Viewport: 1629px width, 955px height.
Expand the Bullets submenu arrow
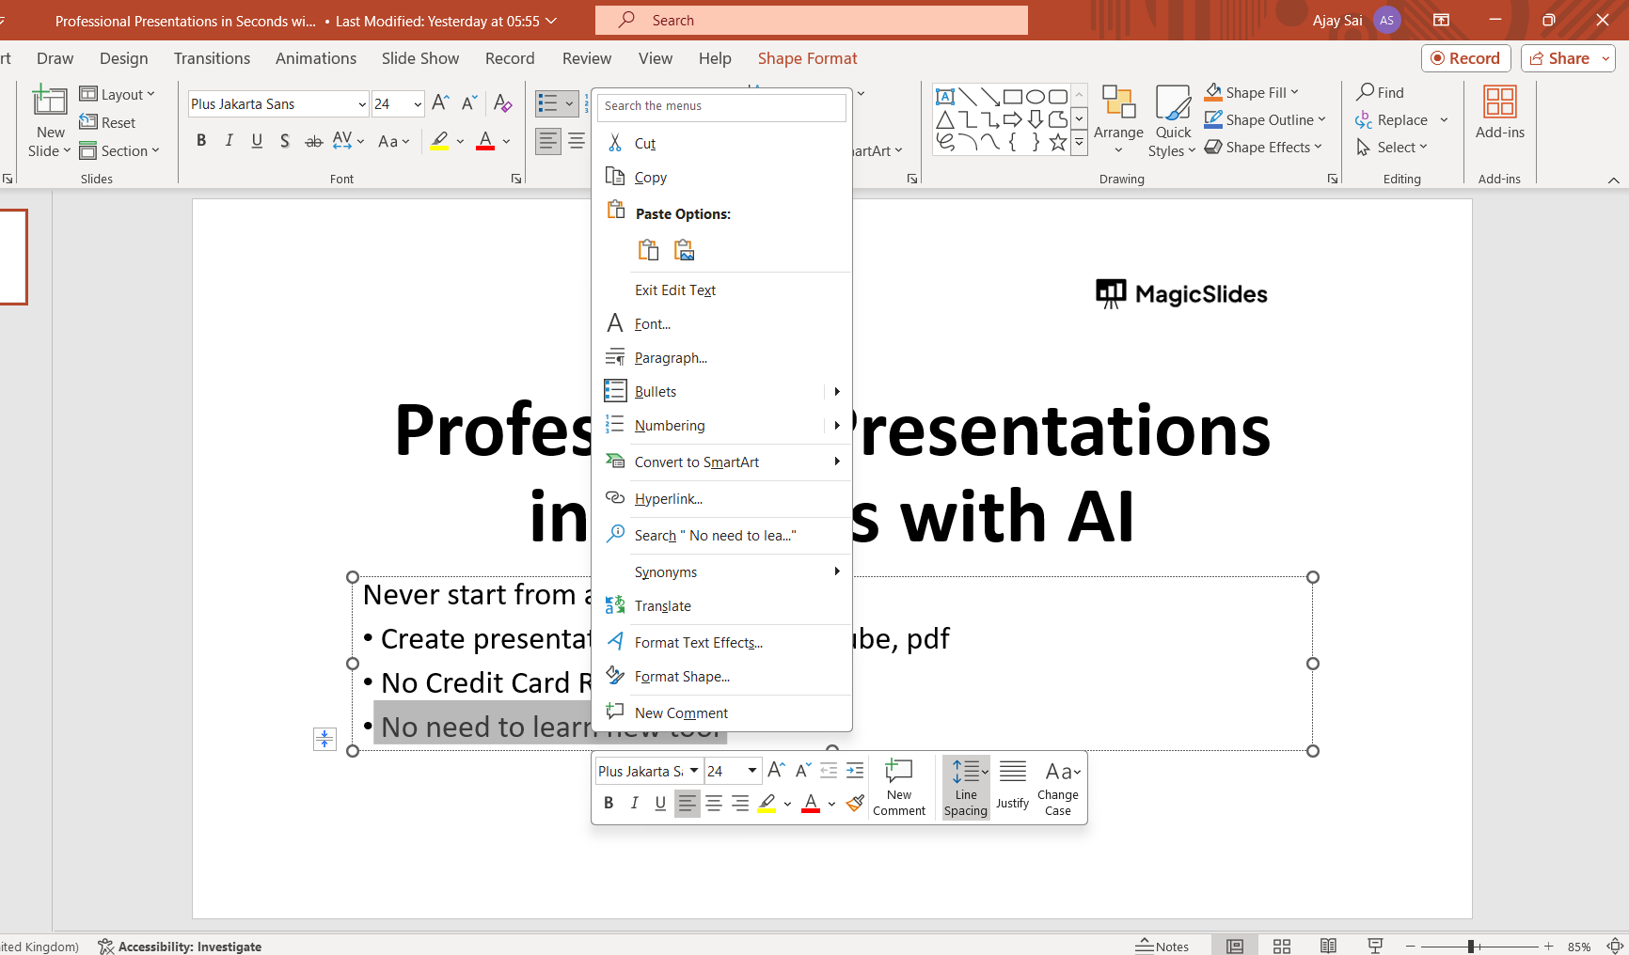tap(836, 392)
